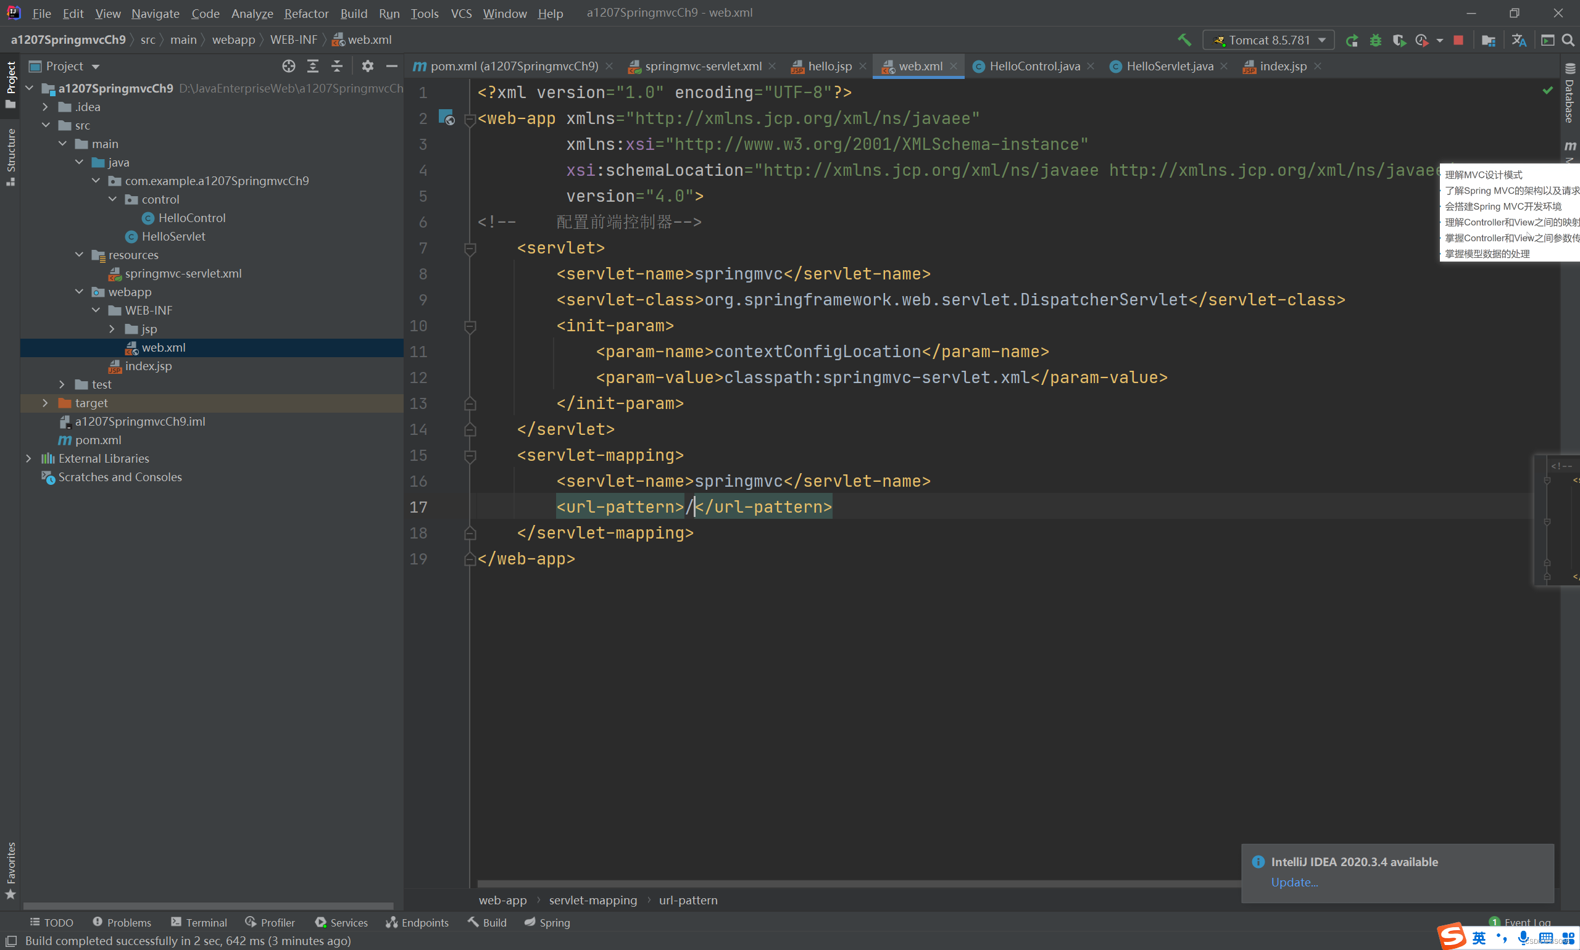Screen dimensions: 1580x950
Task: Click the Sogou input method icon
Action: (1451, 936)
